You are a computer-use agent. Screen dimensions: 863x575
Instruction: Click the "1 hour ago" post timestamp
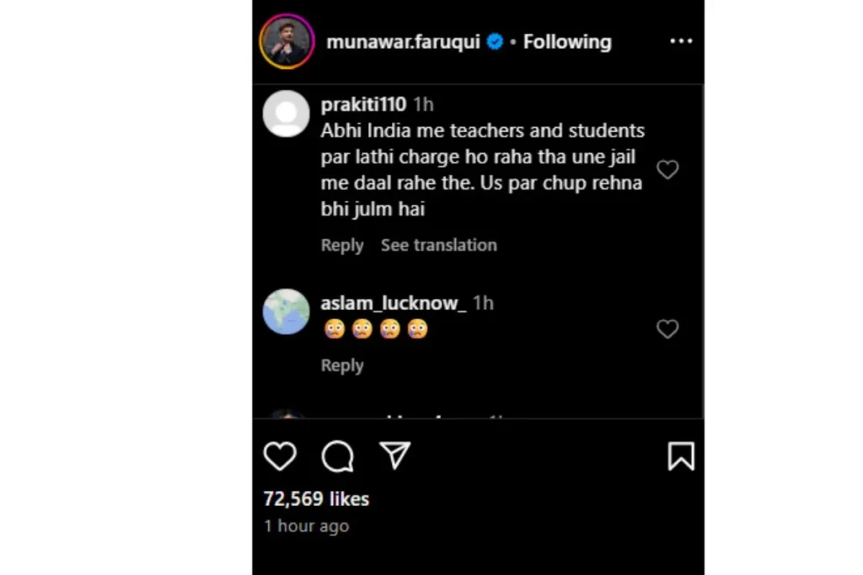point(306,526)
